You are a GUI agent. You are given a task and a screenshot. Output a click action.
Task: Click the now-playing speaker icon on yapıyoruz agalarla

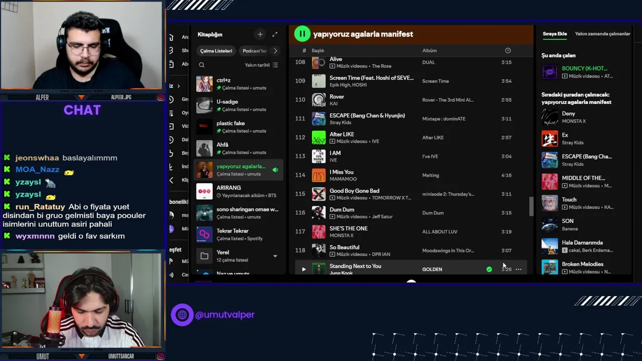(275, 170)
